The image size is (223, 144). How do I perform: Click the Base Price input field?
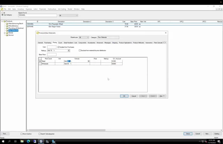point(52,54)
